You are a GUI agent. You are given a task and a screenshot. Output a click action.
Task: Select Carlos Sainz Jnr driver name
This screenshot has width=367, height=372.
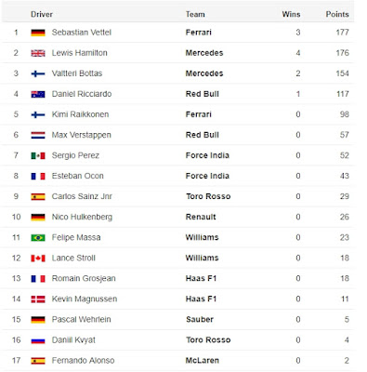tap(82, 196)
